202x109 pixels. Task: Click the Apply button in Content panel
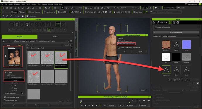click(x=14, y=105)
